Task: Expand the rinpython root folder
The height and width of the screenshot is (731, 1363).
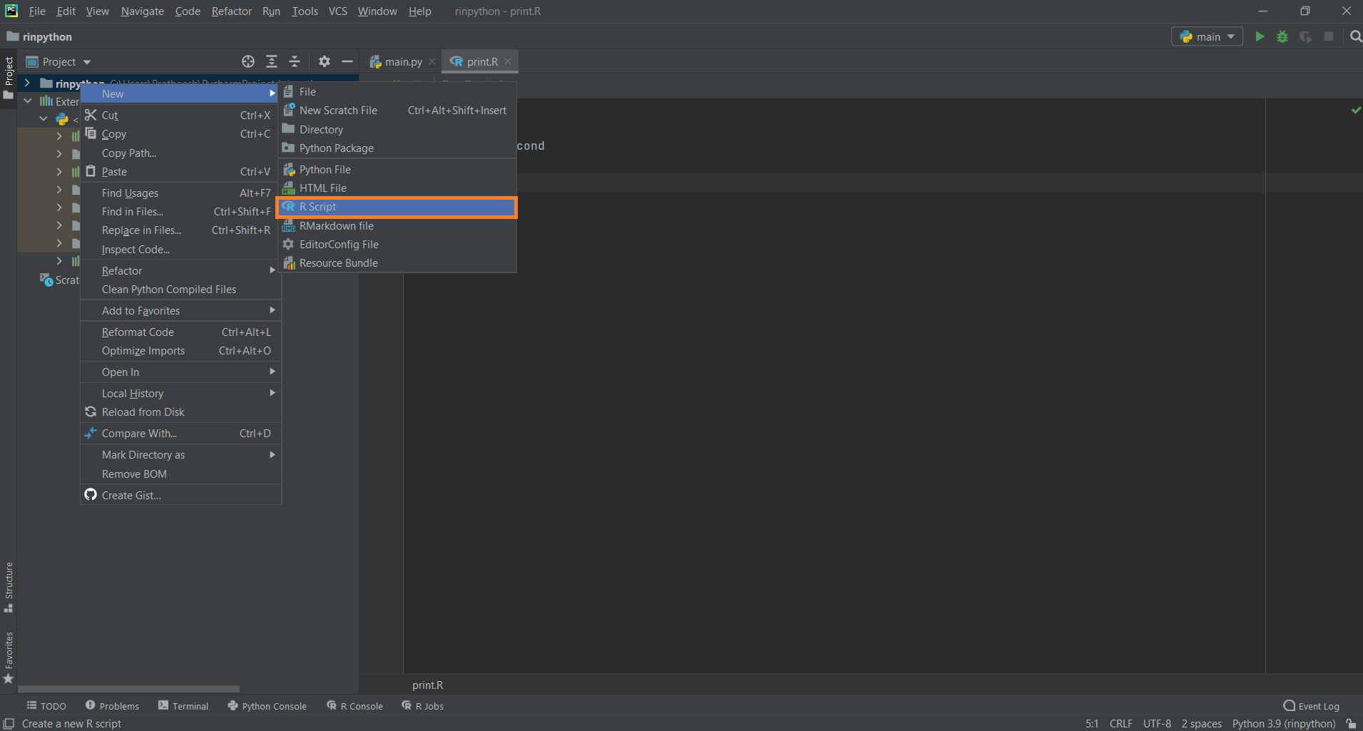Action: pyautogui.click(x=27, y=83)
